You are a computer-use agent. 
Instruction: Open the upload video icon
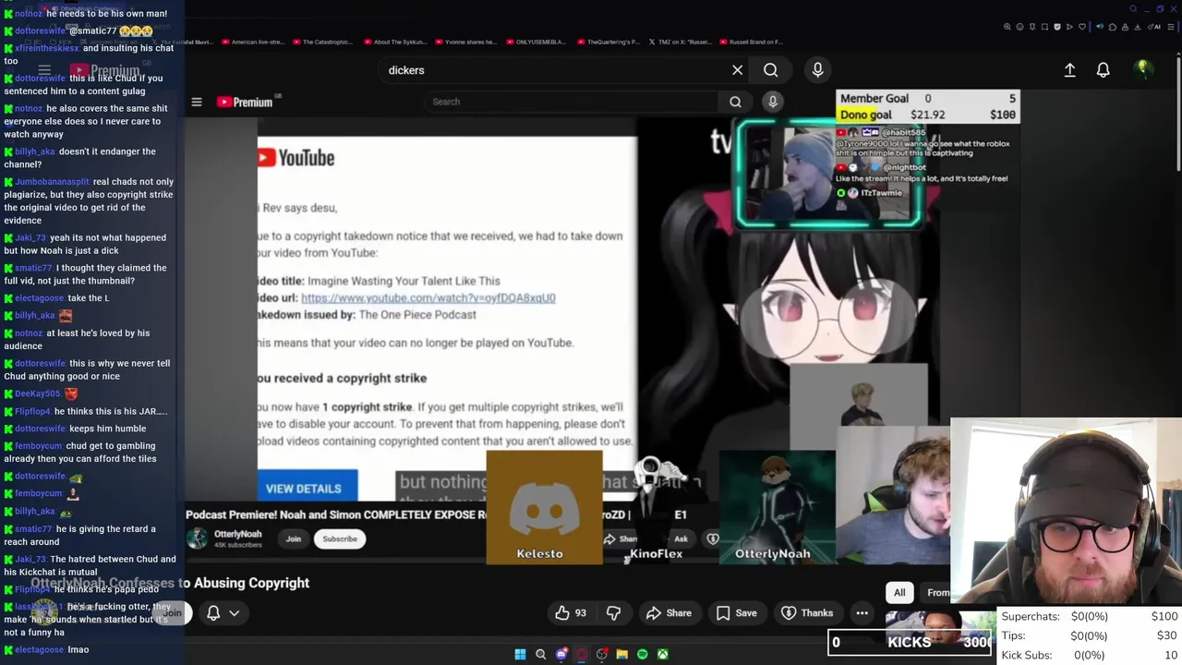[x=1069, y=70]
